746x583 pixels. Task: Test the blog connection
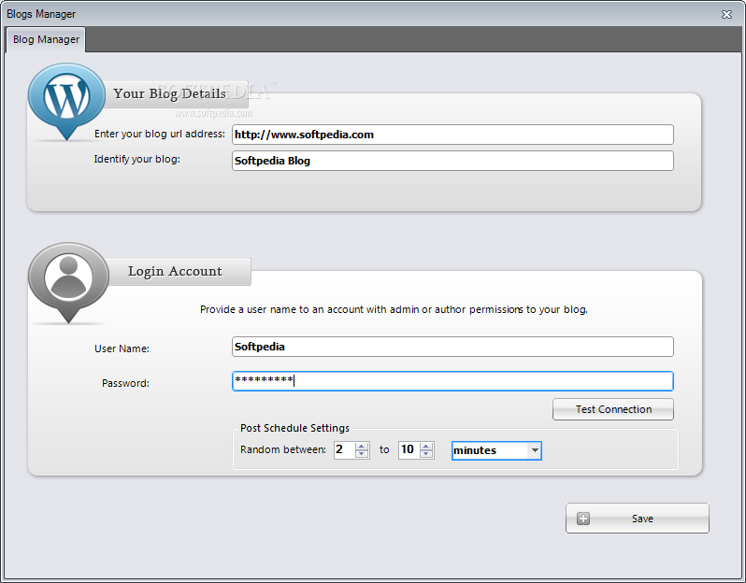(x=613, y=409)
